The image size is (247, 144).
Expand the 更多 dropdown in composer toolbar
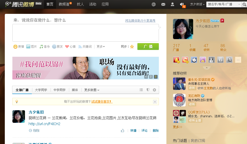pyautogui.click(x=101, y=47)
